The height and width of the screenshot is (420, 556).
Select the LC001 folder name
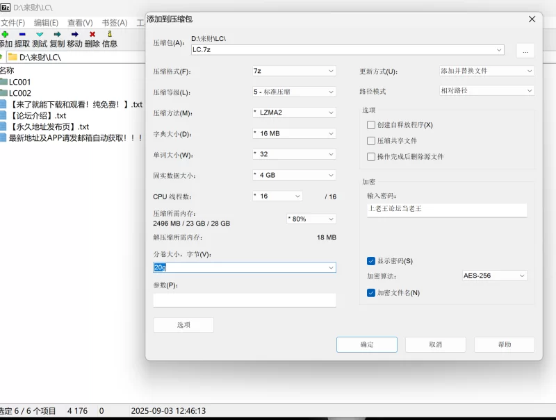pyautogui.click(x=20, y=82)
